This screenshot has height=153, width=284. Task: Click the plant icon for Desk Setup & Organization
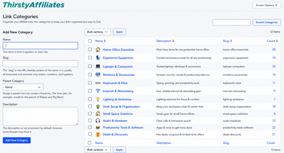pos(98,107)
